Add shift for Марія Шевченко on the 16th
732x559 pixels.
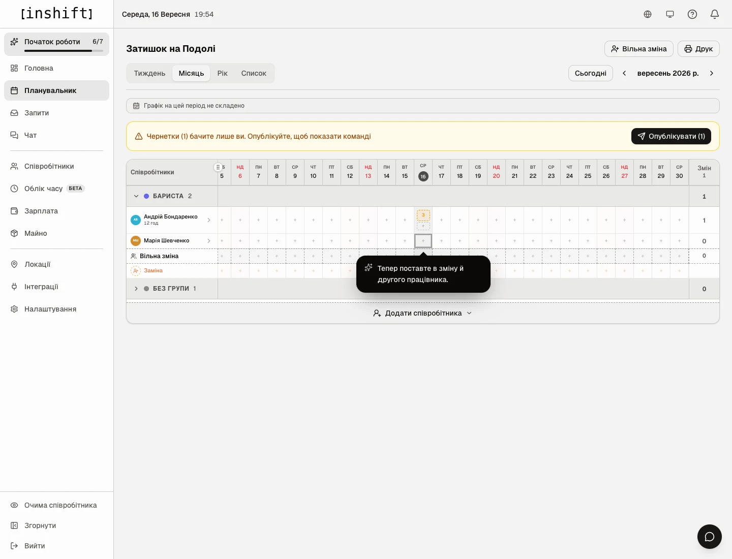pos(423,241)
